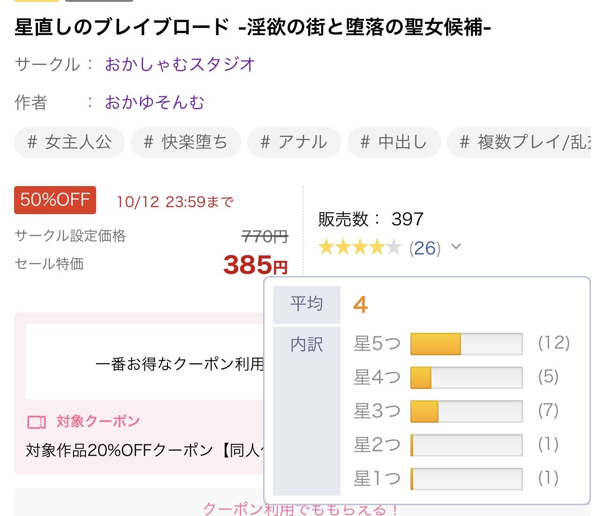Select the 中出し tag
This screenshot has width=605, height=516.
(x=394, y=142)
